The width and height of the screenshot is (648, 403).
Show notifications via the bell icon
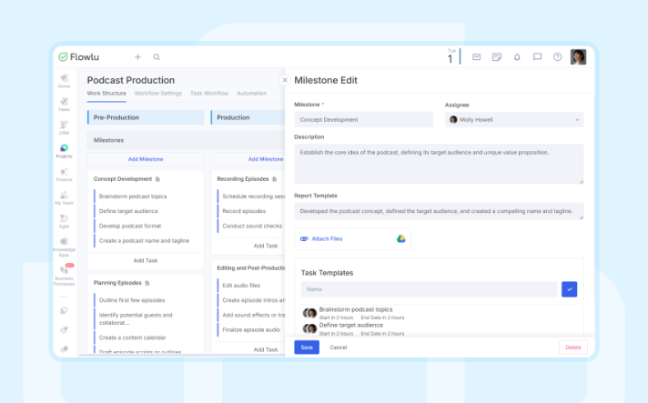click(517, 56)
